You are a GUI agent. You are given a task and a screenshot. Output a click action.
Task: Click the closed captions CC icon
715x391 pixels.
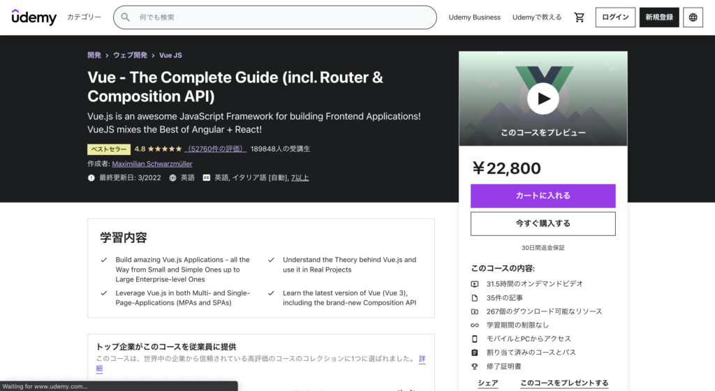(x=207, y=178)
